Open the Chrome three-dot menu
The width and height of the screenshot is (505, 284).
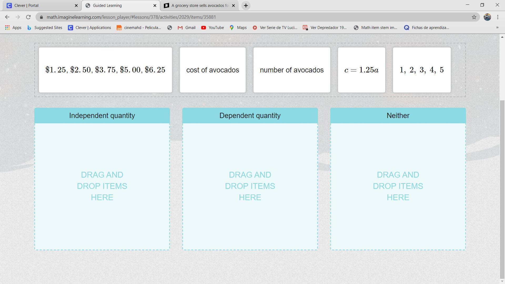tap(498, 17)
